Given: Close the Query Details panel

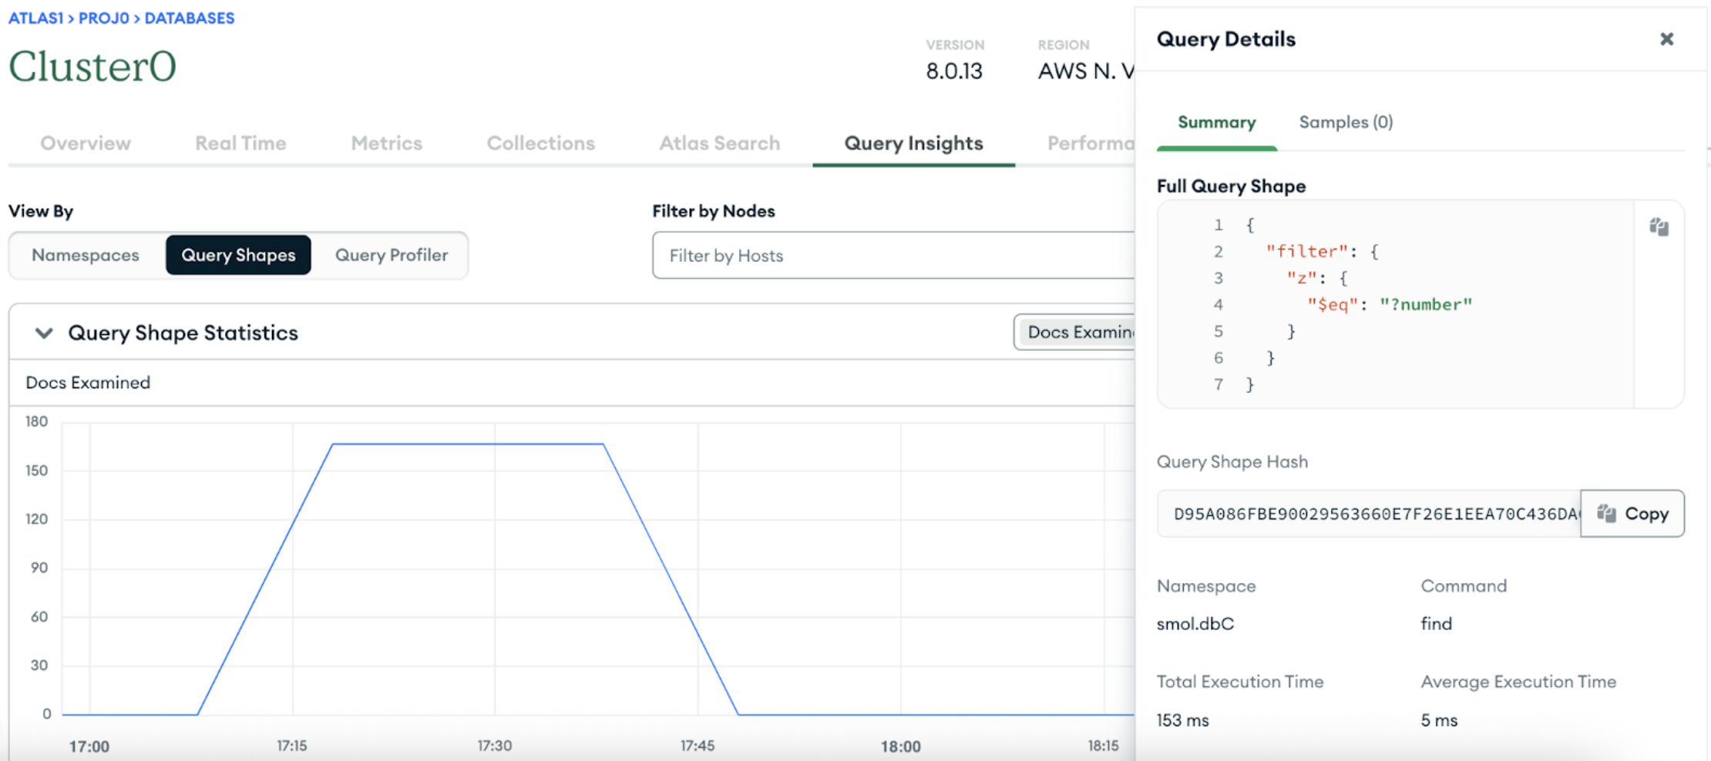Looking at the screenshot, I should (x=1667, y=39).
